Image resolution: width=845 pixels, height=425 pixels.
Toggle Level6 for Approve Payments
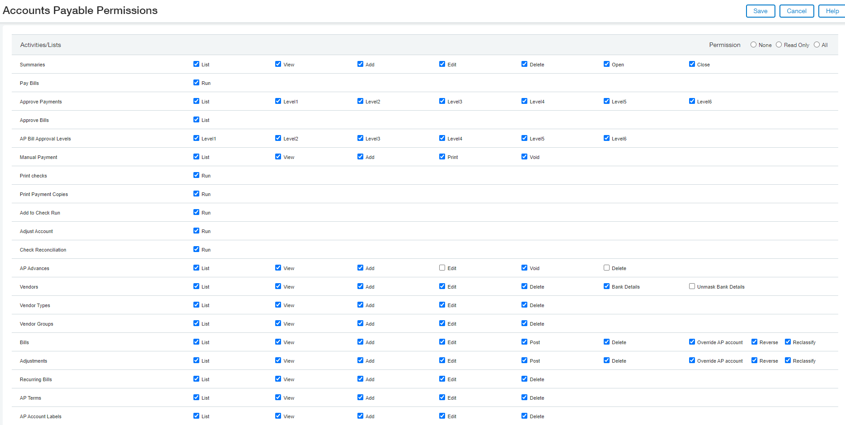[692, 101]
